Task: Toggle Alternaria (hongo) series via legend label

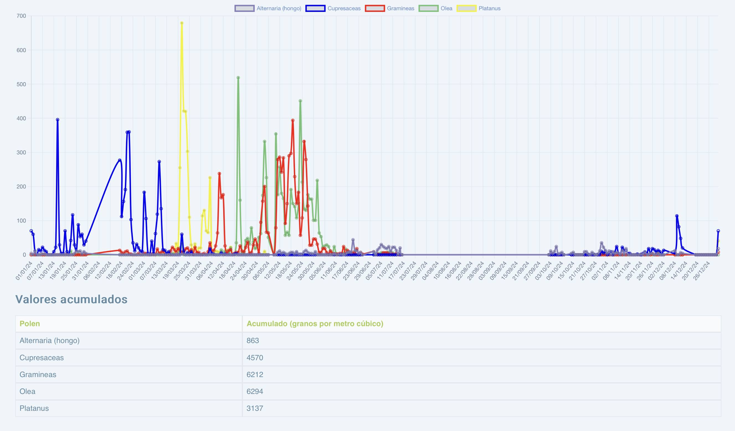Action: click(x=279, y=9)
